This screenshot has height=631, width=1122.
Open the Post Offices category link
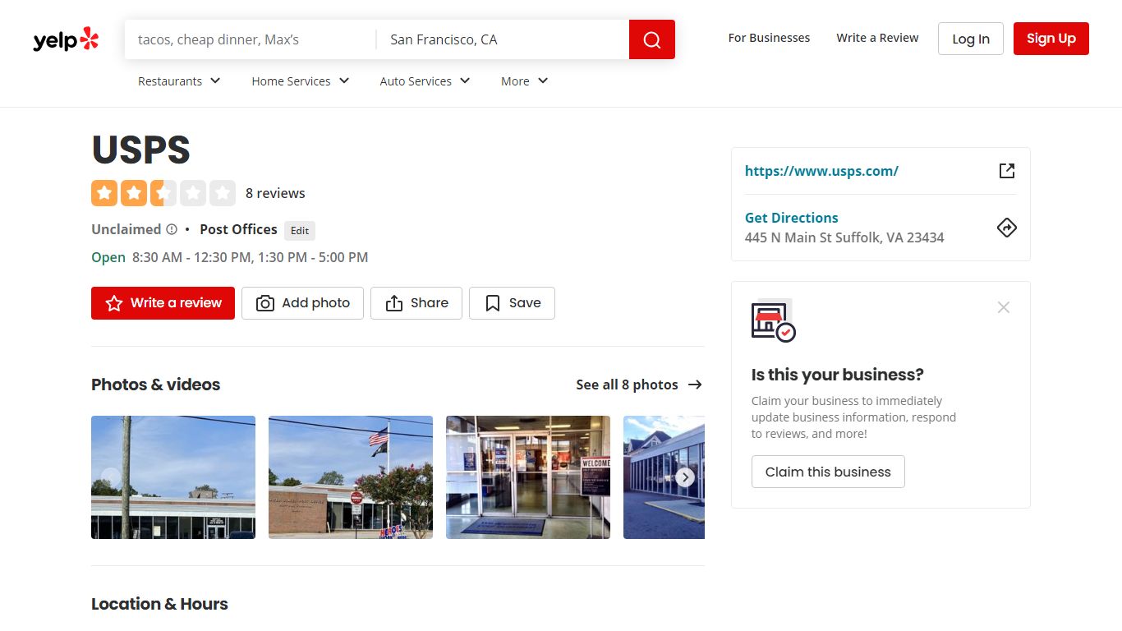point(238,229)
